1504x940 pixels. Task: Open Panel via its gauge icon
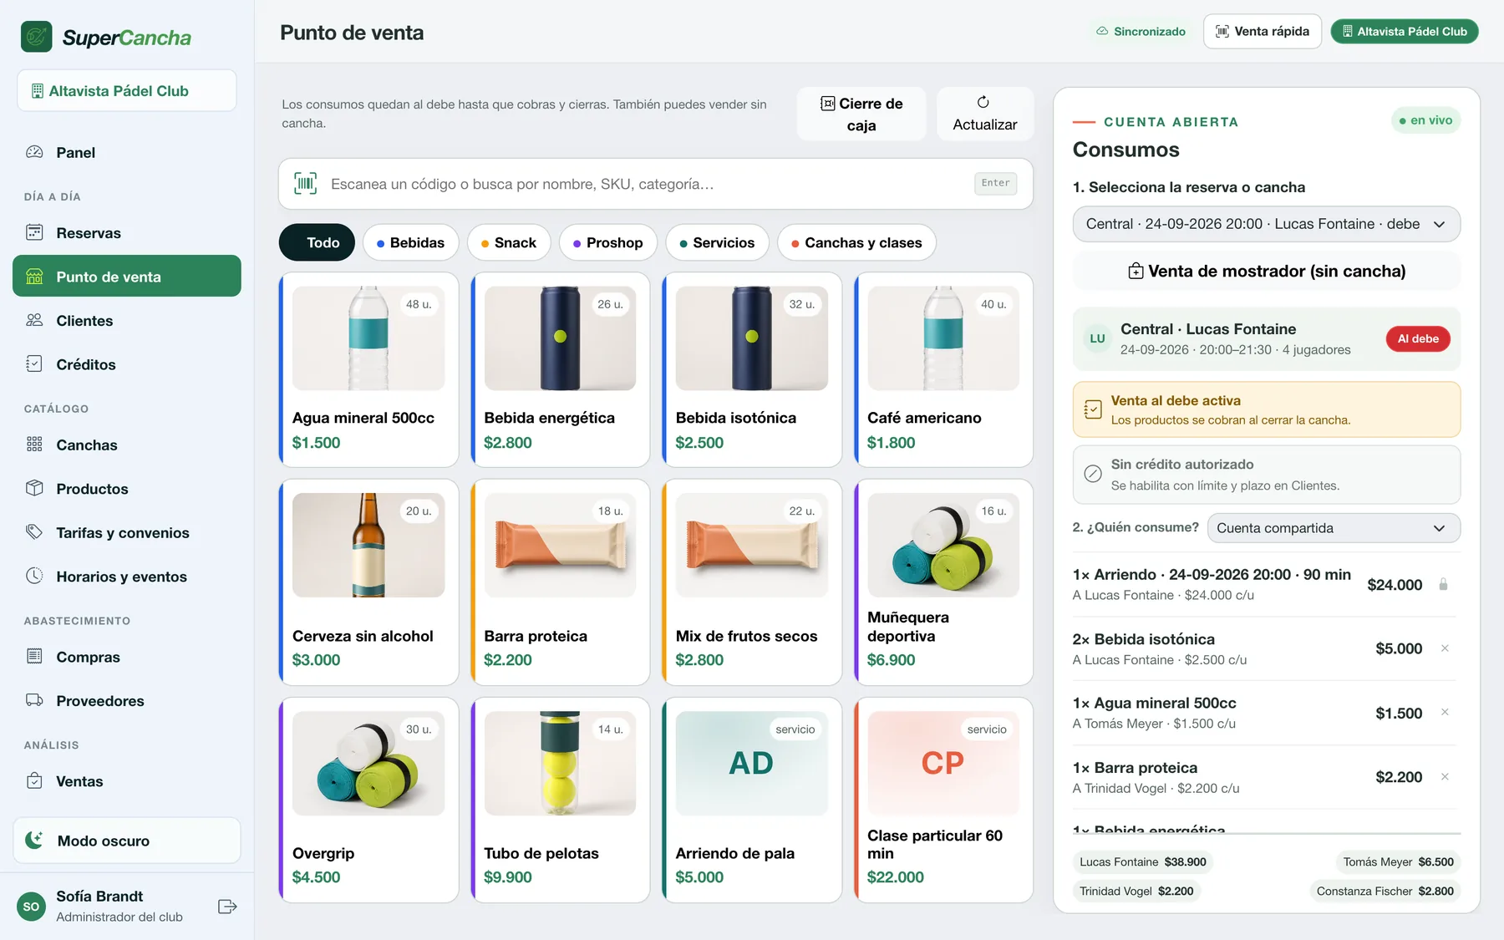pyautogui.click(x=34, y=152)
